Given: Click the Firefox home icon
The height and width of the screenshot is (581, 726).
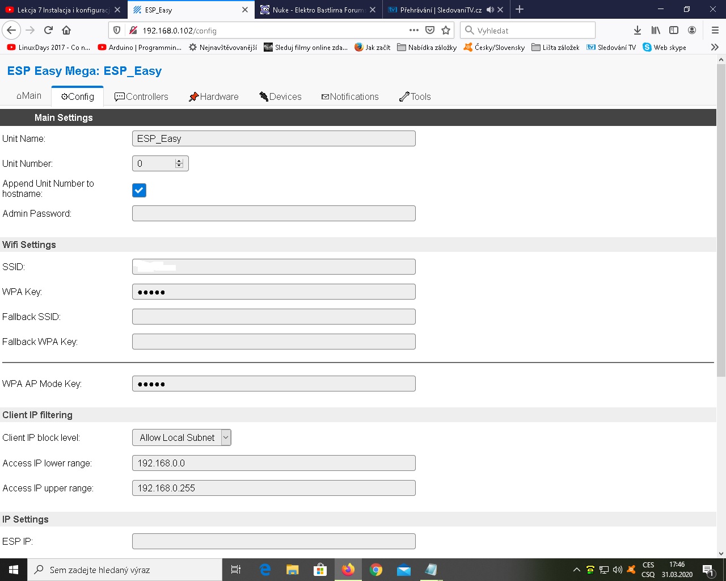Looking at the screenshot, I should point(66,30).
